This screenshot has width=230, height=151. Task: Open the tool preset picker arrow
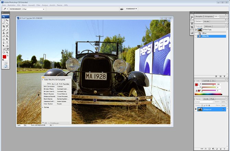coord(7,9)
